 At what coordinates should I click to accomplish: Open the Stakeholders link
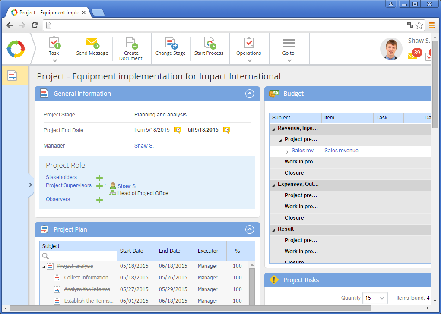tap(61, 177)
